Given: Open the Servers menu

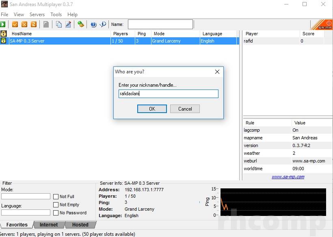Looking at the screenshot, I should click(37, 15).
